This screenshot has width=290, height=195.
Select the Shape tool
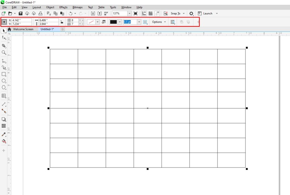(x=4, y=38)
